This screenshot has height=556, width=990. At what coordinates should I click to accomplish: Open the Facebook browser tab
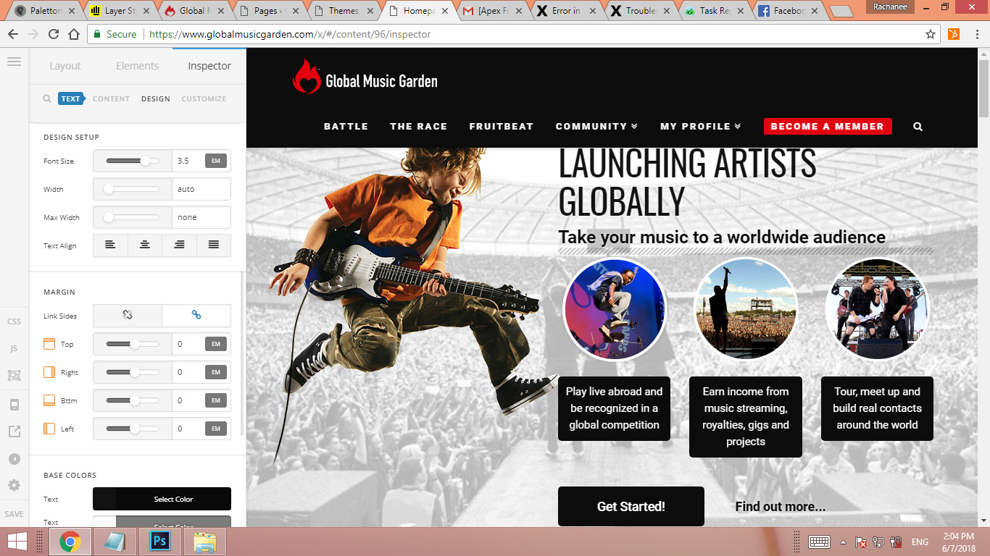click(x=787, y=11)
